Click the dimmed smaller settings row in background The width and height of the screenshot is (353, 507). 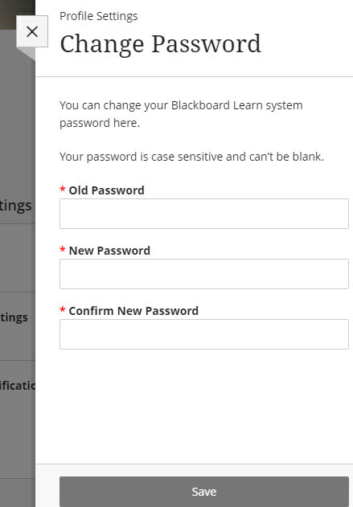click(14, 317)
